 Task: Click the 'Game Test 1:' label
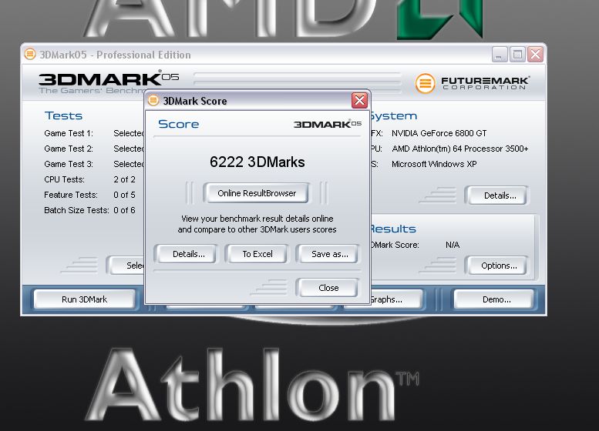click(69, 133)
